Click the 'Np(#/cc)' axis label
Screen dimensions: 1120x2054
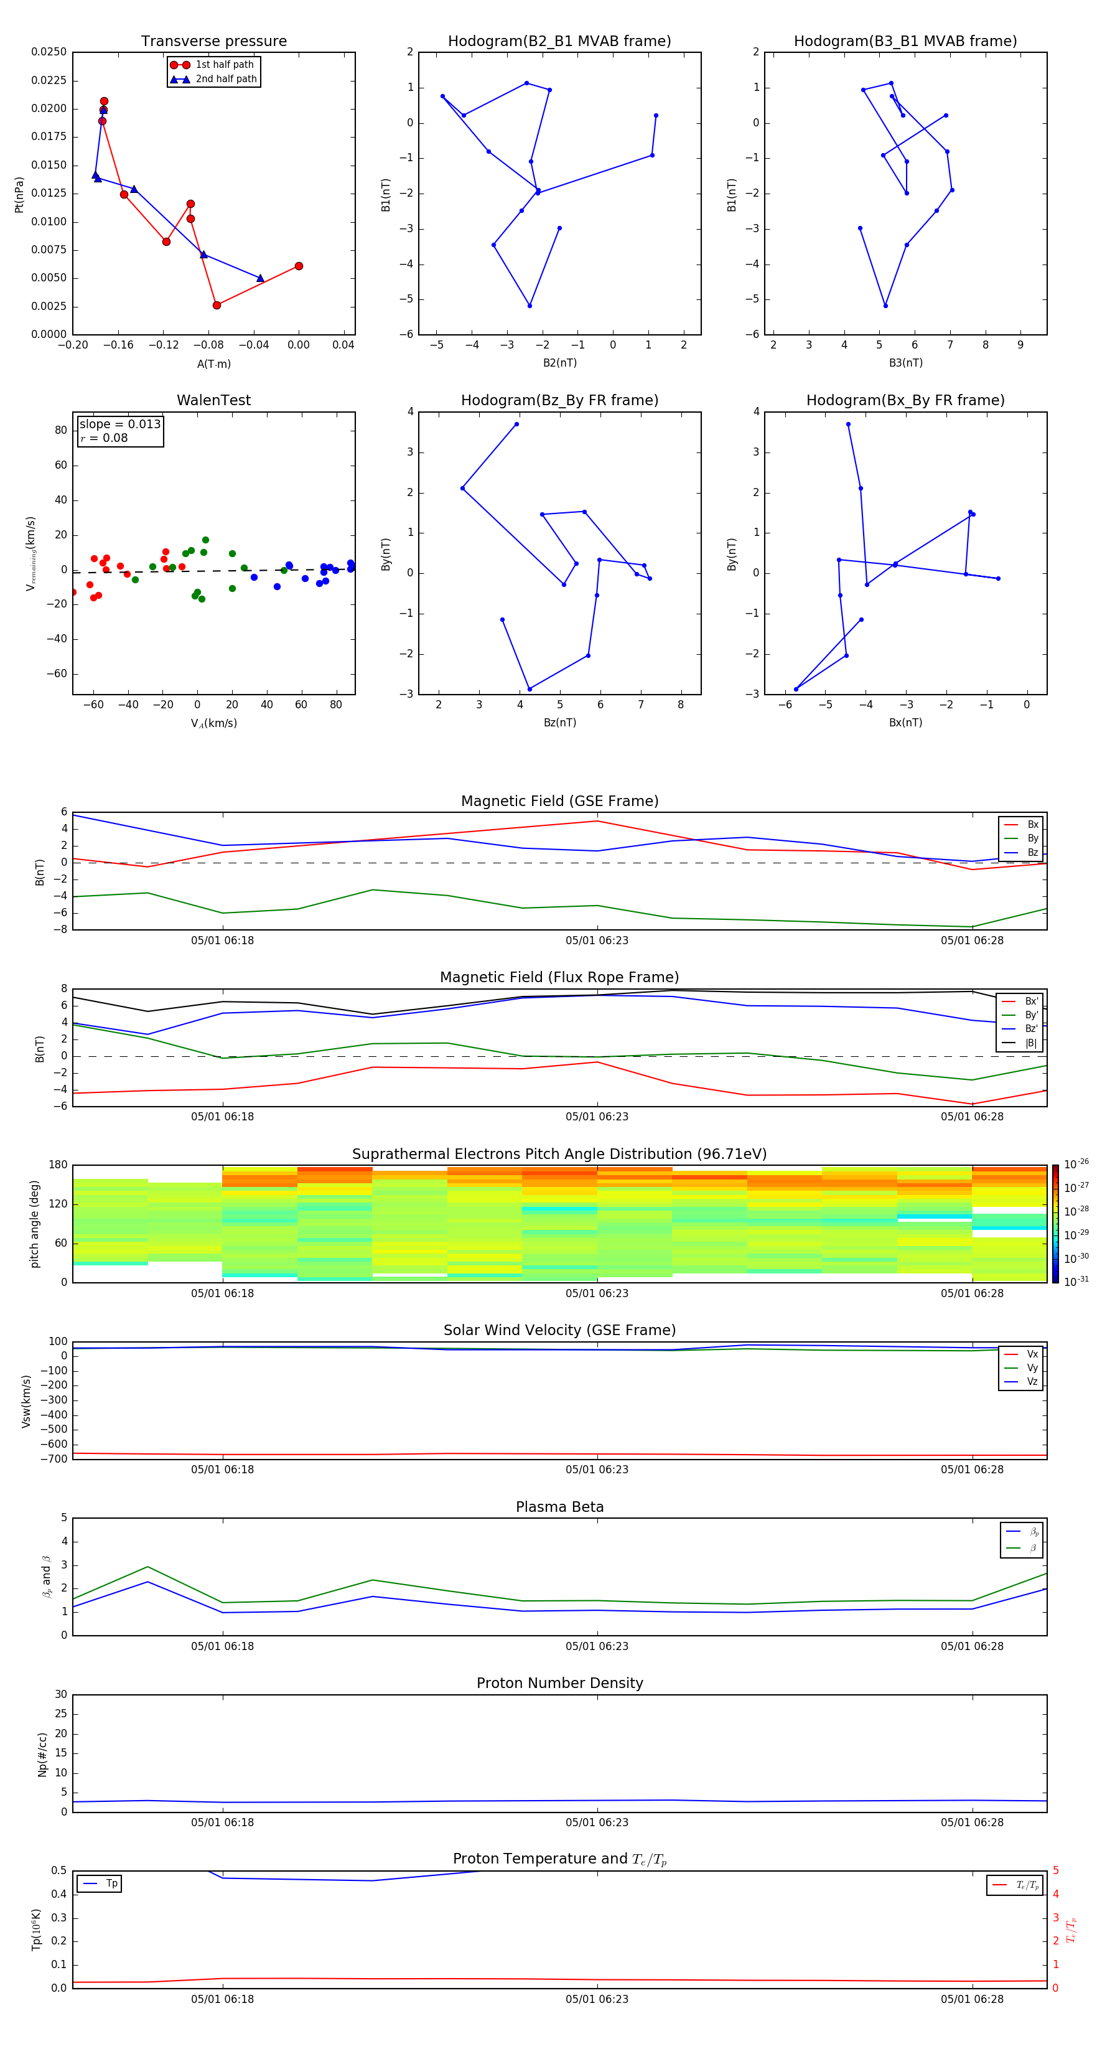42,1754
